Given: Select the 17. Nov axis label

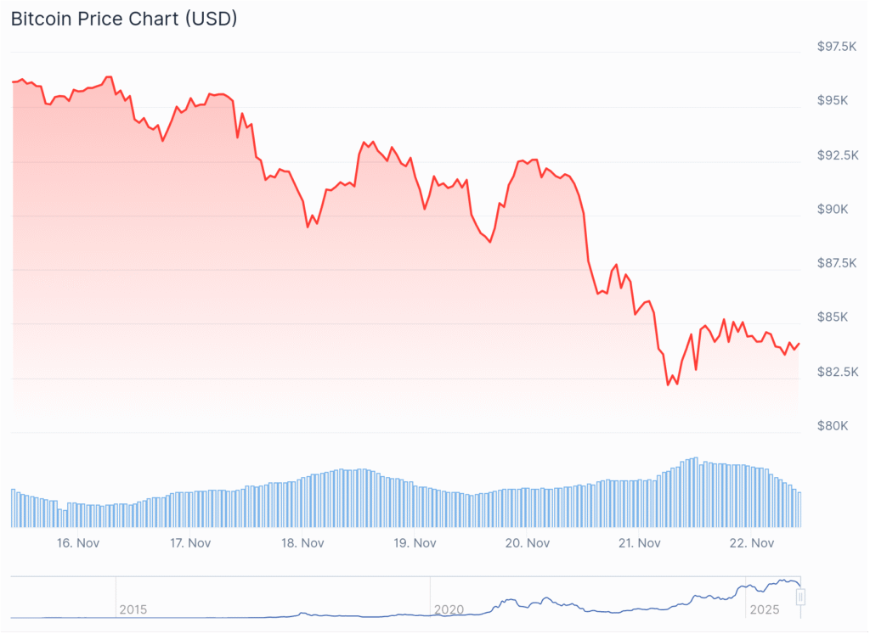Looking at the screenshot, I should (x=190, y=543).
